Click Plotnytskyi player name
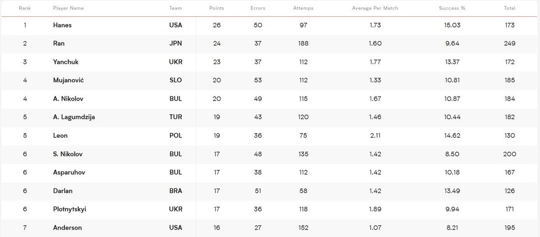The height and width of the screenshot is (237, 540). [x=70, y=209]
